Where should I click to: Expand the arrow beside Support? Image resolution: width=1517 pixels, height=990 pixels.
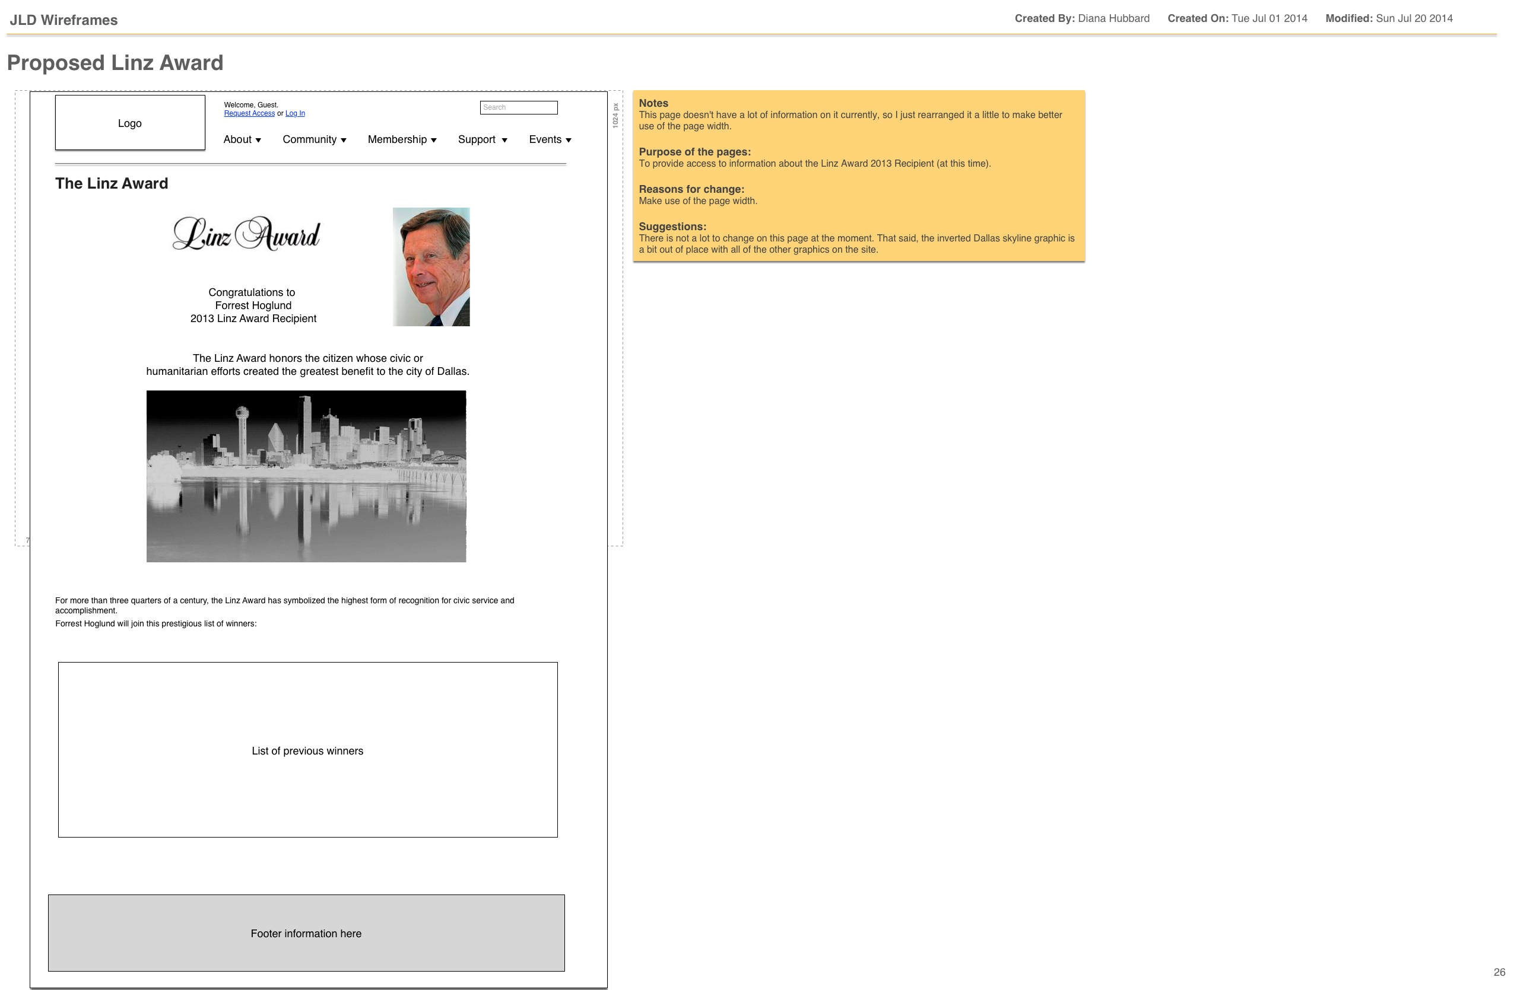click(504, 140)
